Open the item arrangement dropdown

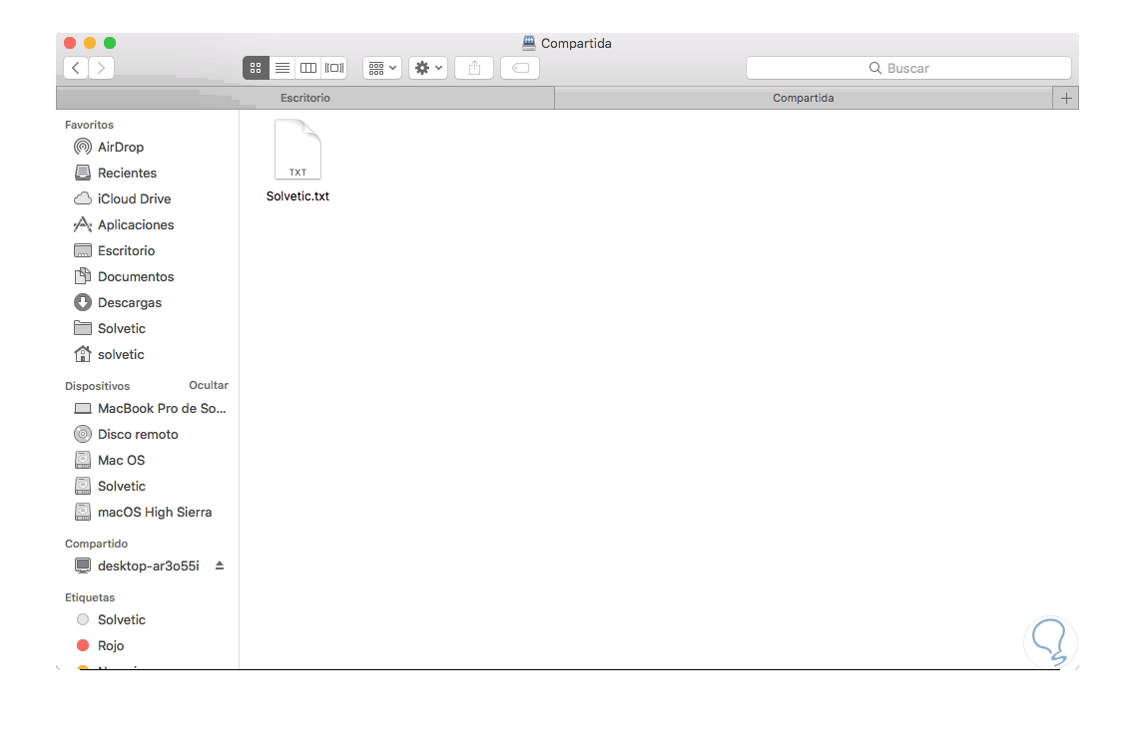[x=382, y=68]
